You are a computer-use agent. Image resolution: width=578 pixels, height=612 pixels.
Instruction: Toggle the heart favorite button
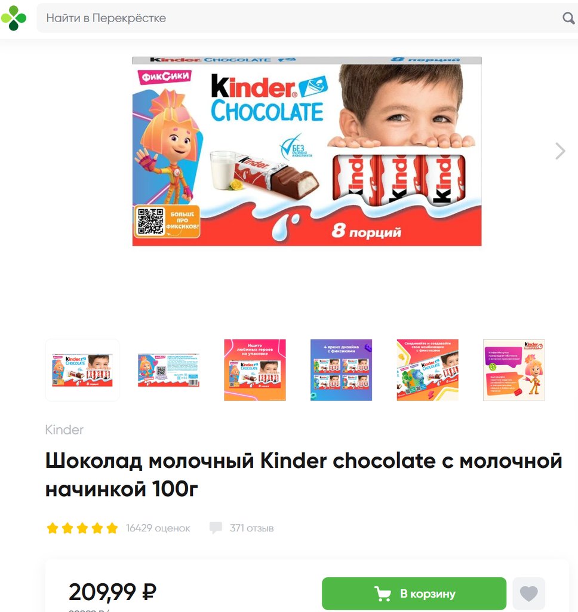[x=528, y=593]
